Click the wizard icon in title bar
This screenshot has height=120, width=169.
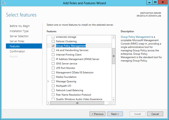click(4, 3)
